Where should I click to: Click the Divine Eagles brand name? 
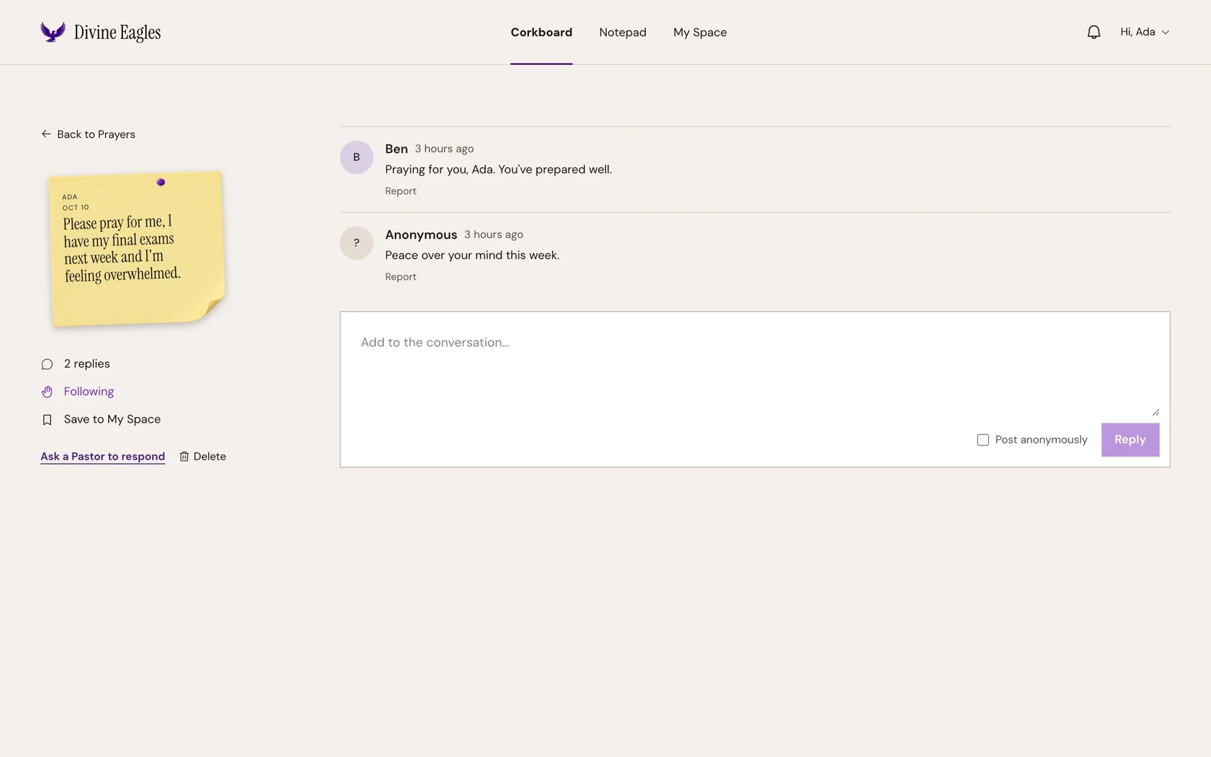(x=117, y=33)
